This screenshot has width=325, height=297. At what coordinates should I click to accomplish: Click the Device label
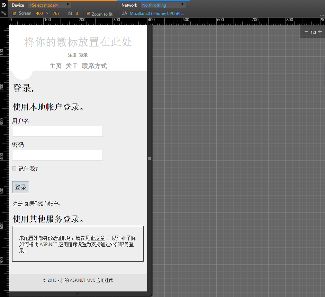[x=18, y=5]
